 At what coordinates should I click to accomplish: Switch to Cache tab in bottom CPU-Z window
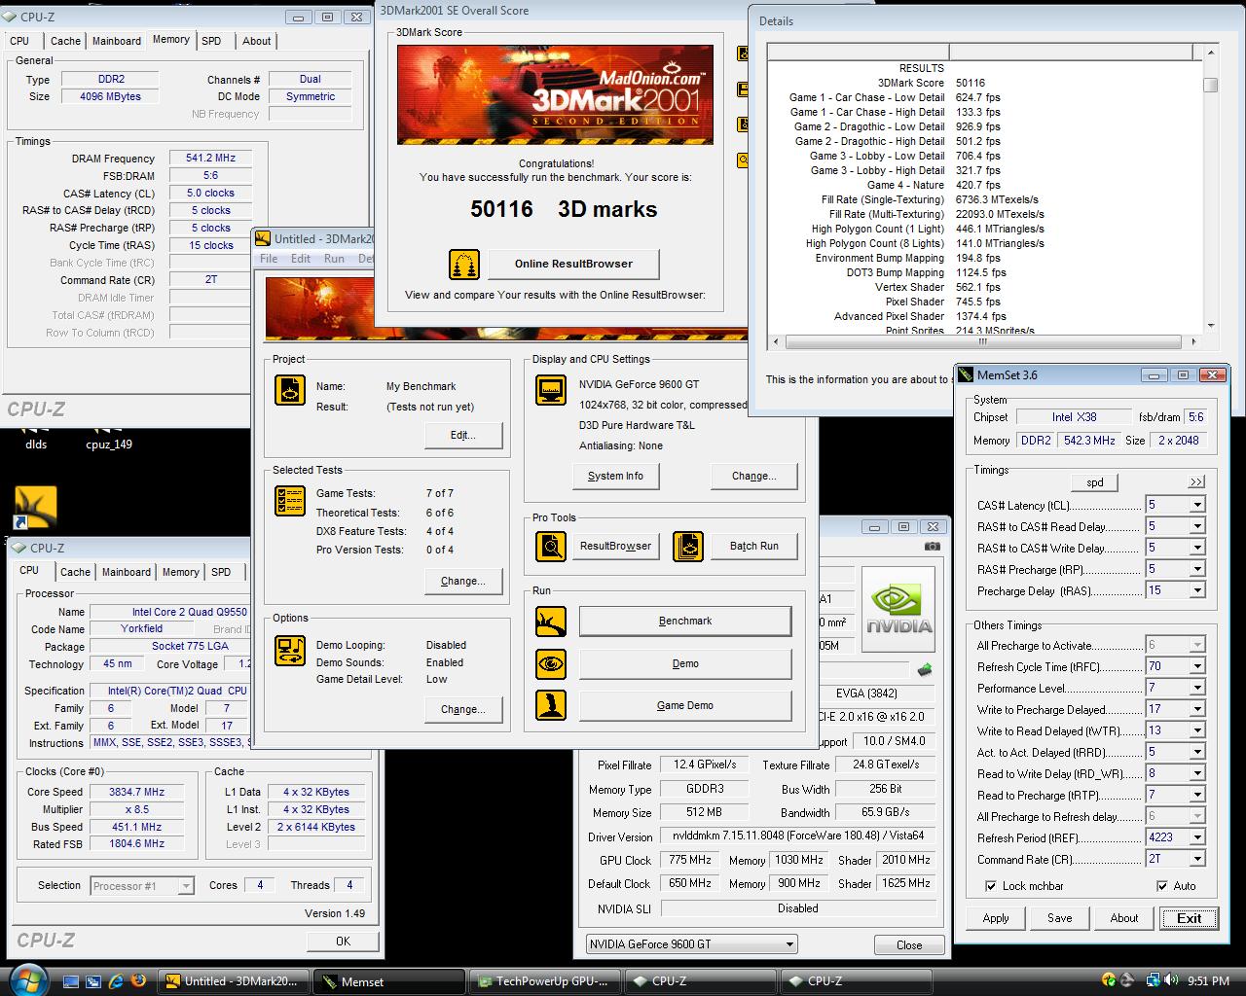click(75, 572)
